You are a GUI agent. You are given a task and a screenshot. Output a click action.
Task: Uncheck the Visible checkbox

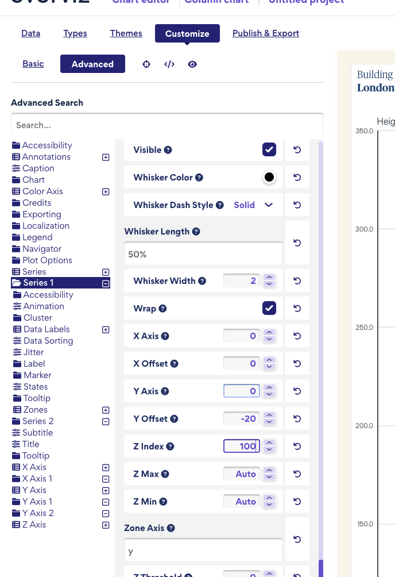(x=269, y=150)
